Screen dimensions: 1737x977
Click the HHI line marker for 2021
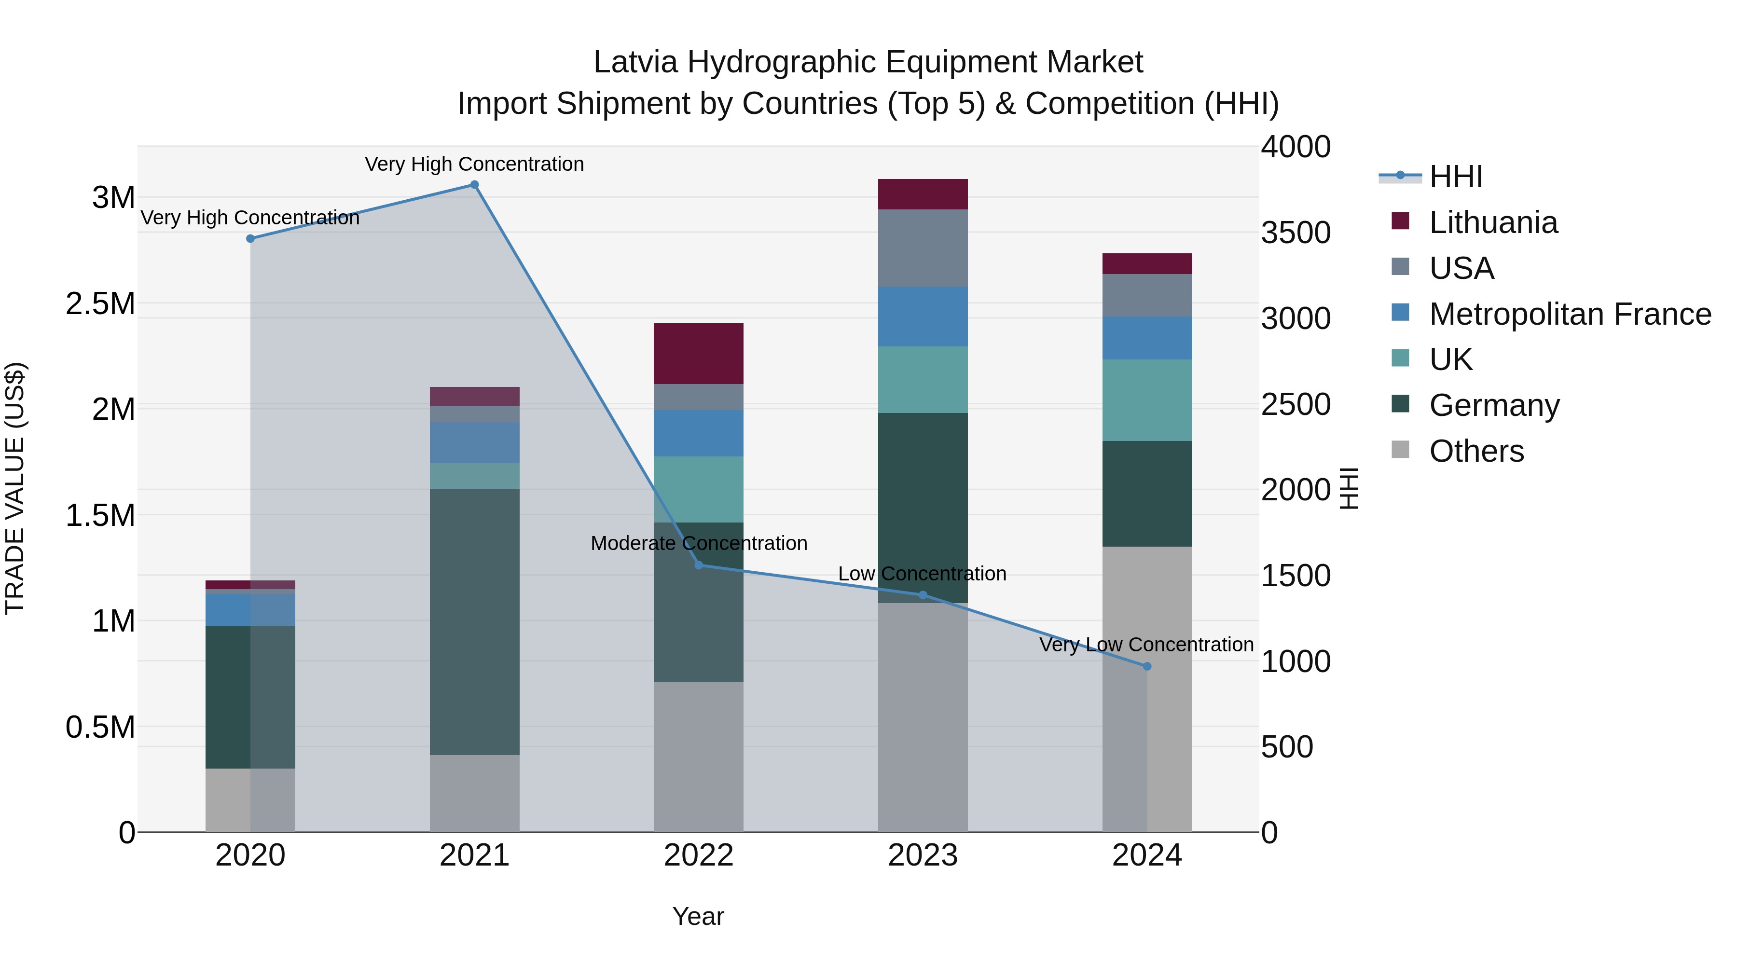pyautogui.click(x=475, y=185)
